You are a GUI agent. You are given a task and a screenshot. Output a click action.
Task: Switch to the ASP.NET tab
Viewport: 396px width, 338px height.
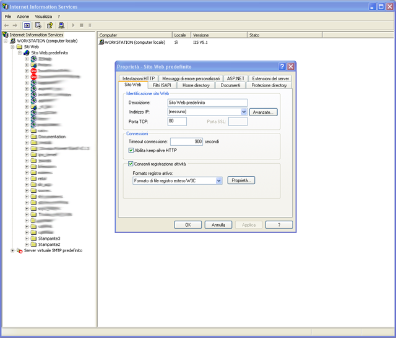[x=236, y=78]
